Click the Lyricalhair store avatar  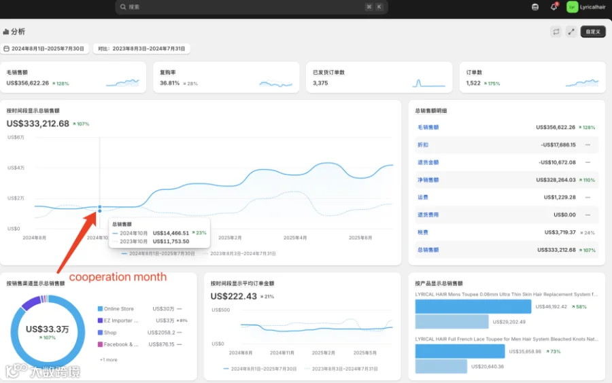(x=572, y=7)
